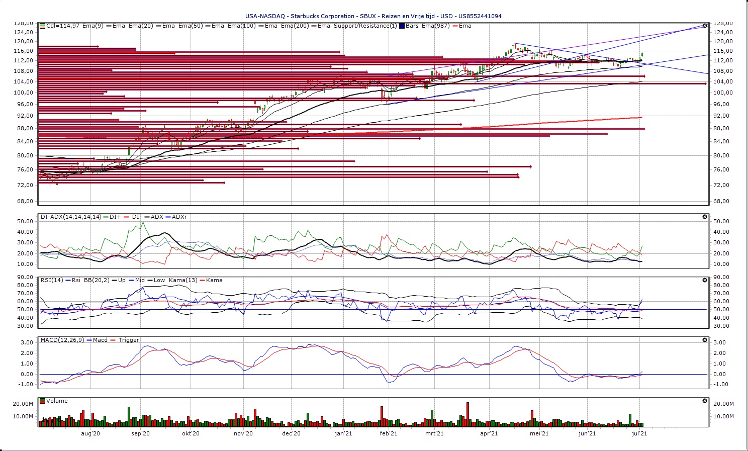Image resolution: width=748 pixels, height=451 pixels.
Task: Select the Support/Resistance(1) legend label
Action: point(365,26)
